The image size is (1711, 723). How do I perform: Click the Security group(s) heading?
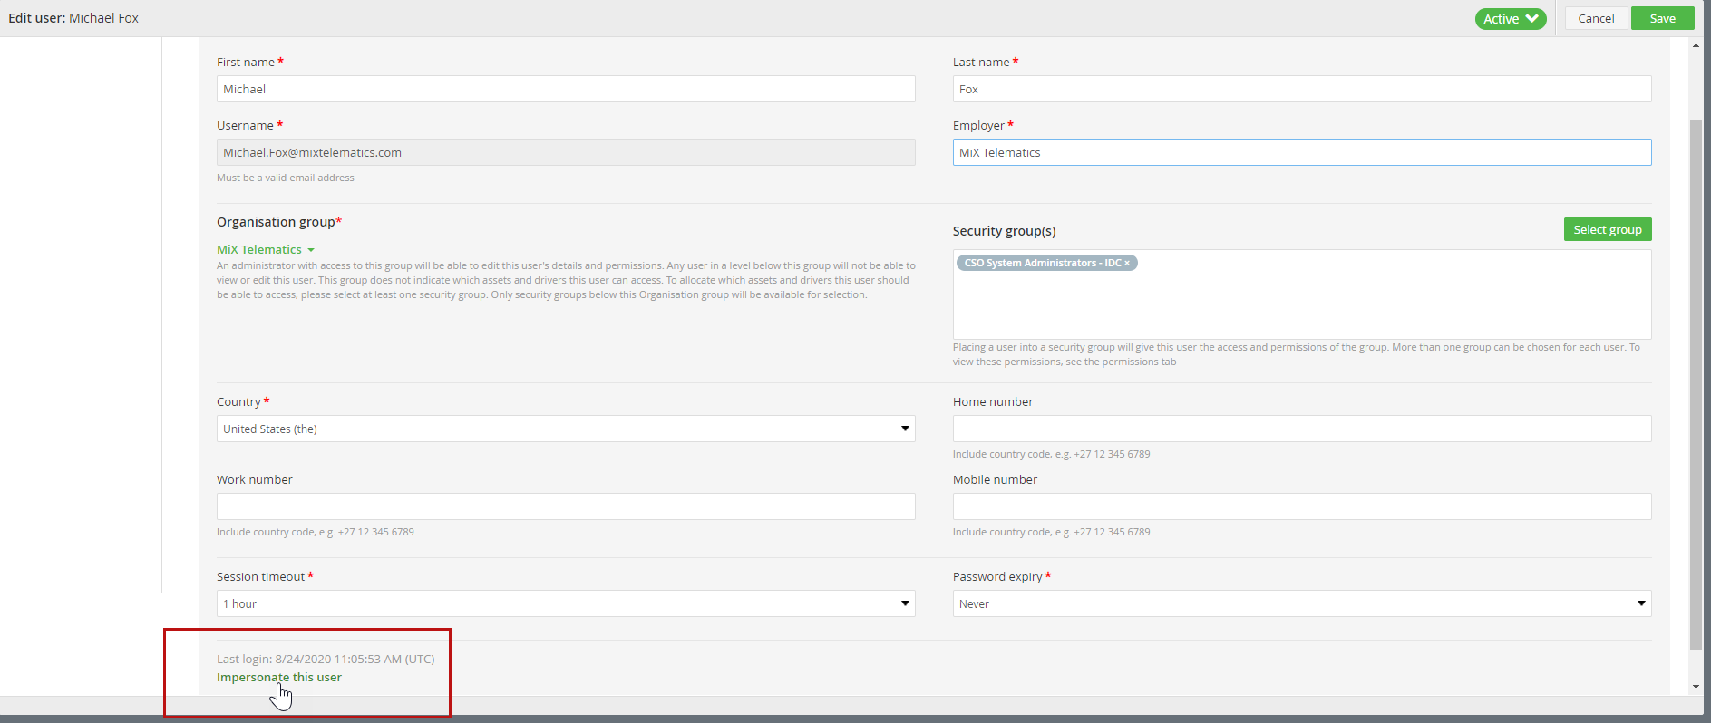[x=1004, y=231]
